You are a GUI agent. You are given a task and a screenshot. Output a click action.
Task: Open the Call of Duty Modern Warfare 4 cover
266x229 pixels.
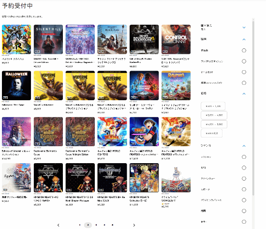[x=144, y=39]
